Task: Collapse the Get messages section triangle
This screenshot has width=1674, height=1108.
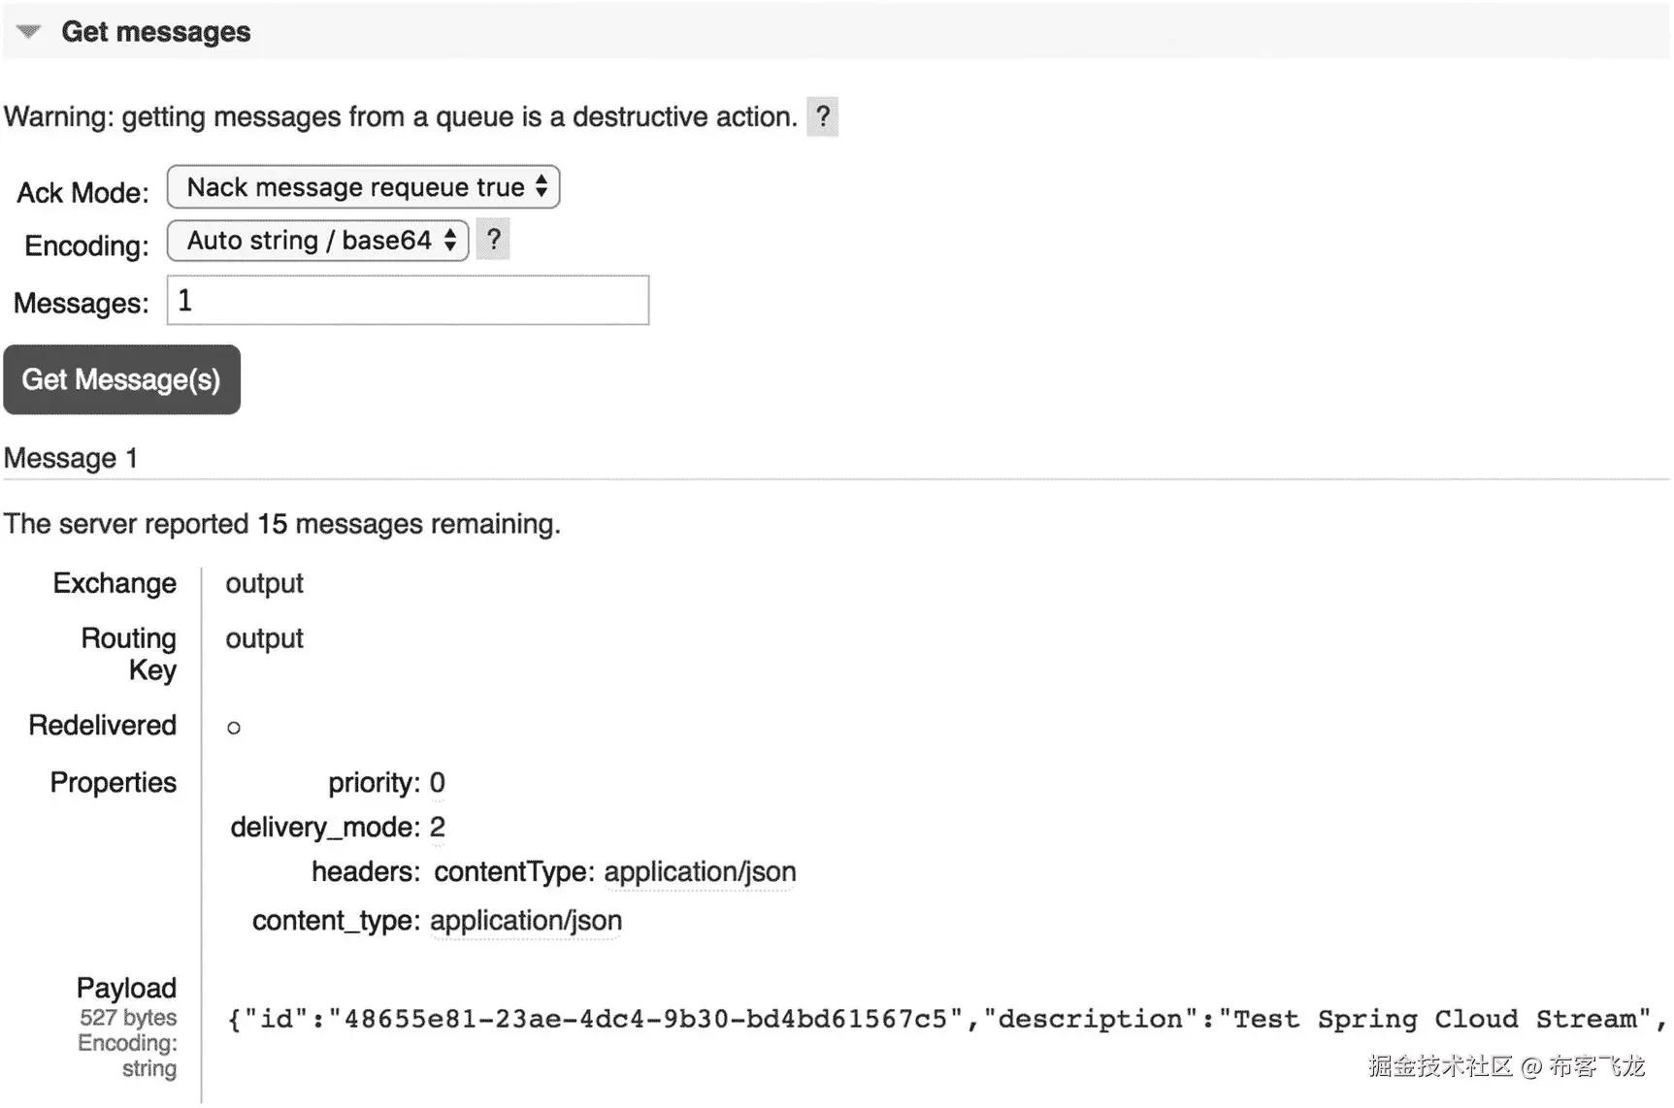Action: (29, 32)
